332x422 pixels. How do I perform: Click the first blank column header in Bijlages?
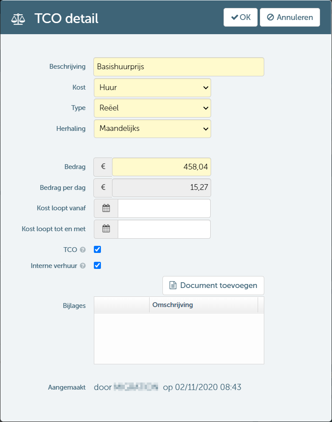(122, 305)
